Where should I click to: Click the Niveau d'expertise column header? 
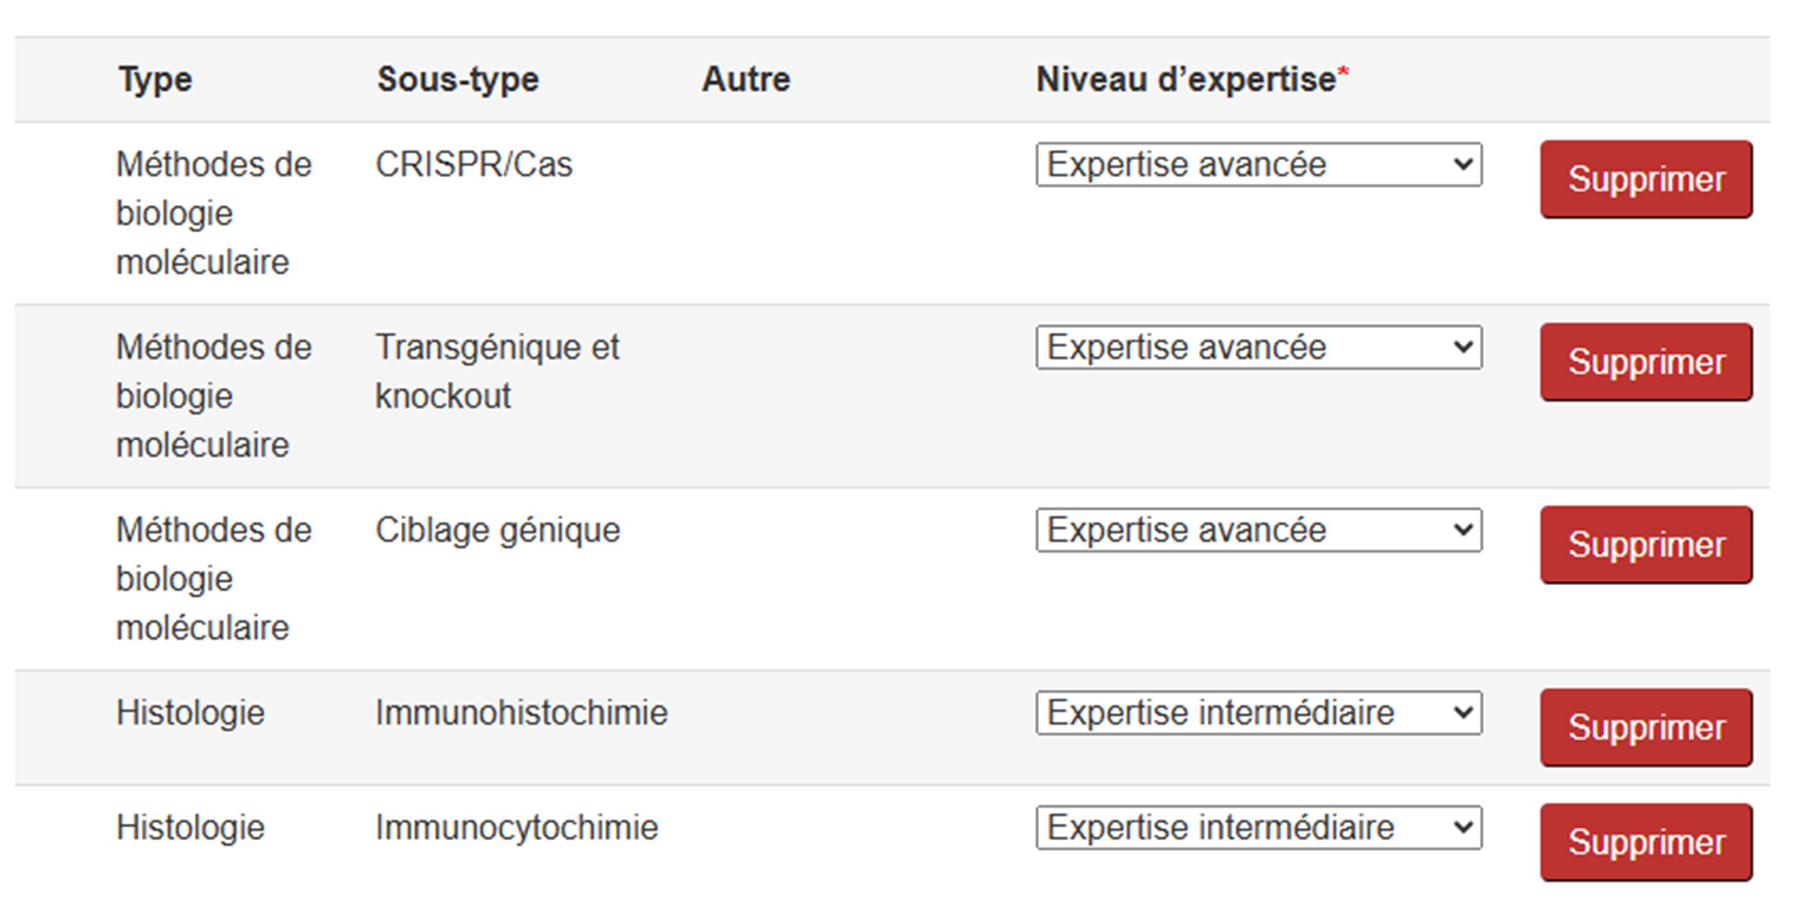1186,79
